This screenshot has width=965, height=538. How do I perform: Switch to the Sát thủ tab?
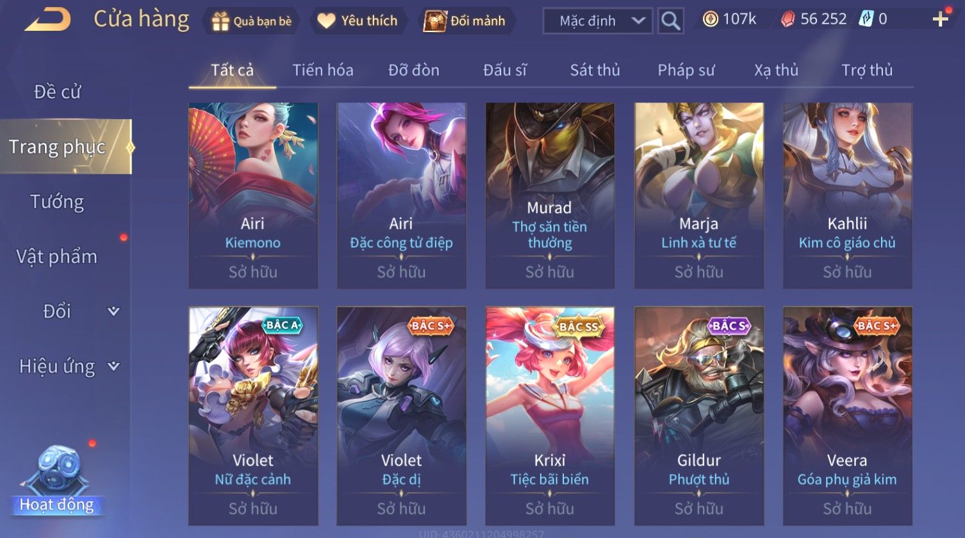click(595, 70)
